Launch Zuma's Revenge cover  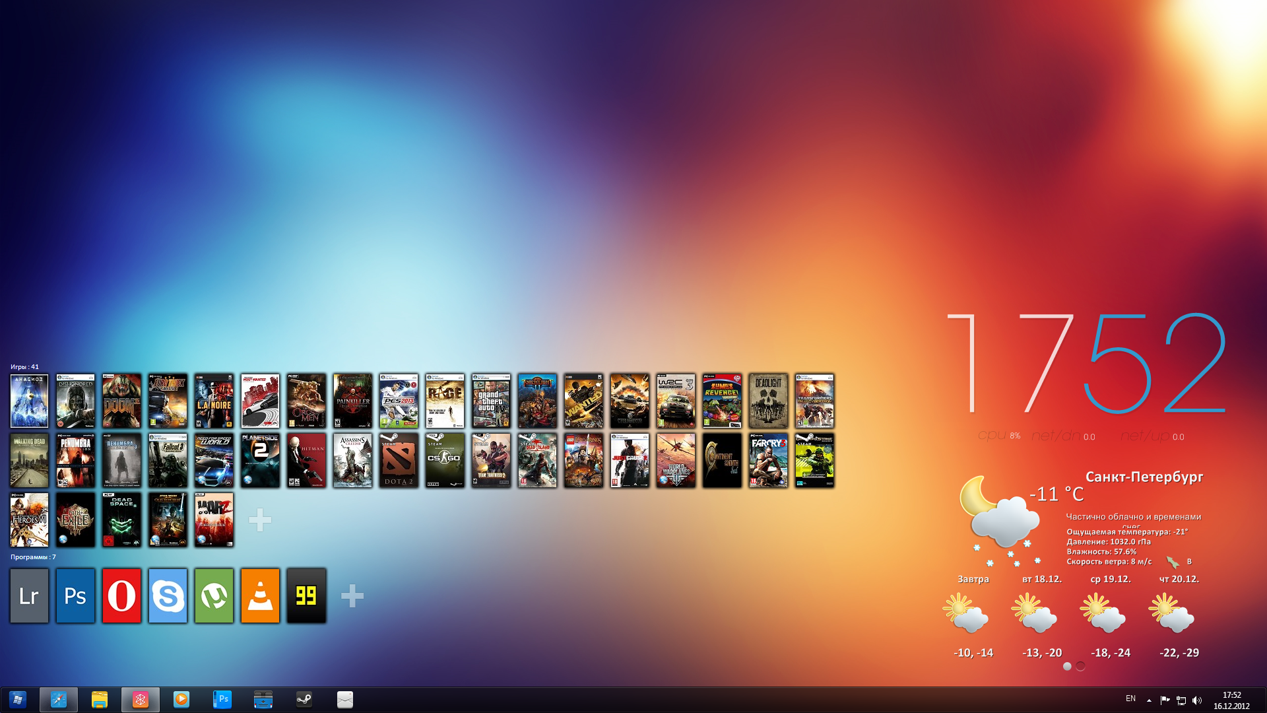[x=722, y=401]
